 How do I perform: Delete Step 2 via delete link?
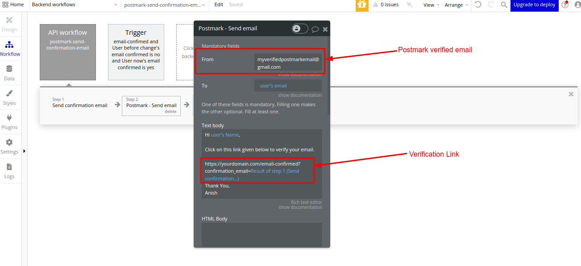click(x=170, y=112)
